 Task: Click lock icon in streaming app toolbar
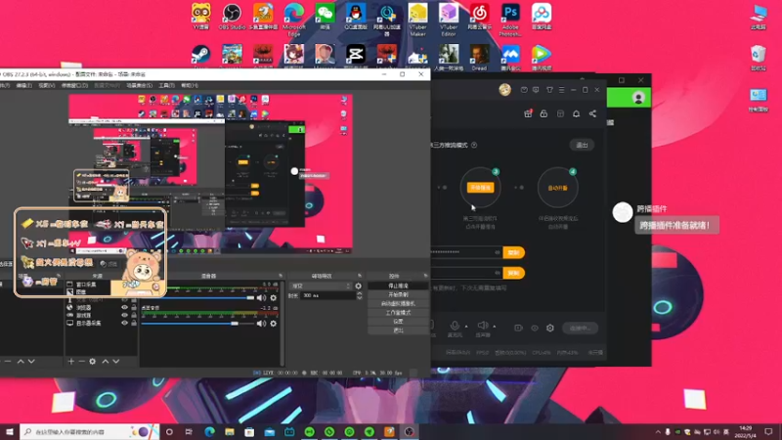click(x=543, y=113)
